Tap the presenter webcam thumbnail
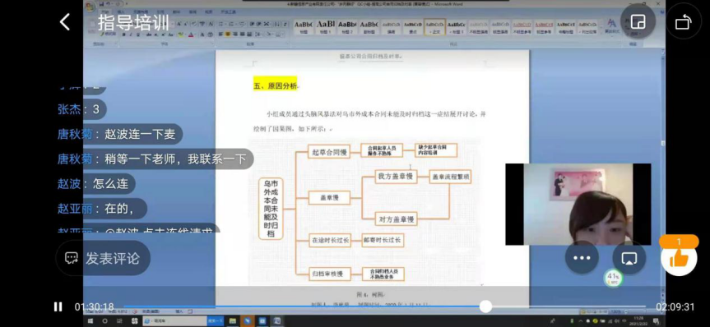 pos(578,205)
